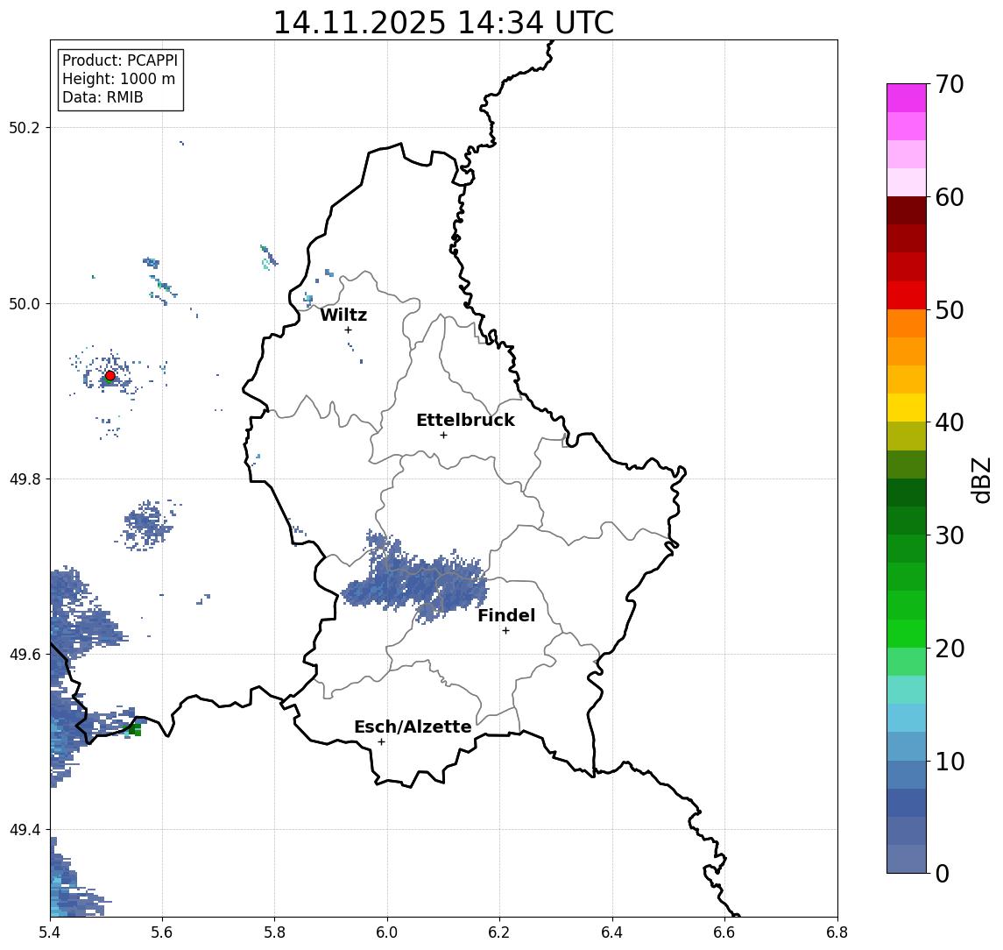Click the 40 colorbar tick label
1003x950 pixels.
point(950,422)
